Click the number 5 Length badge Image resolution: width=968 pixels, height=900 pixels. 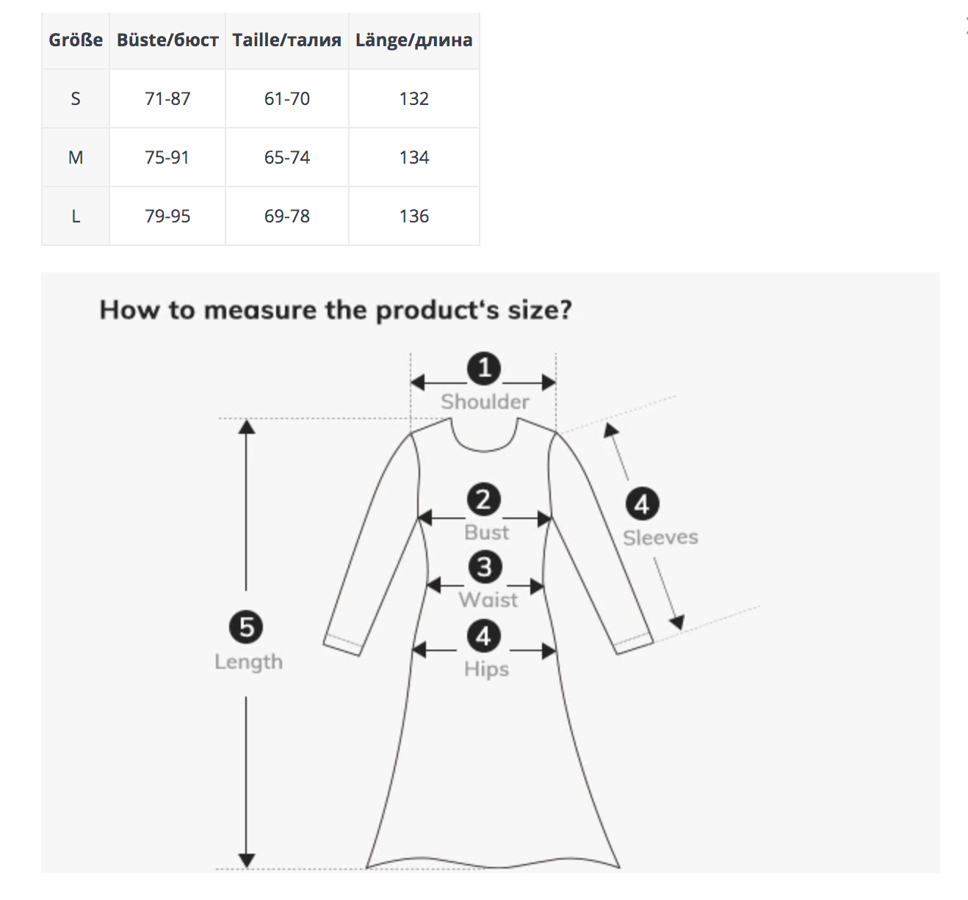pos(246,628)
